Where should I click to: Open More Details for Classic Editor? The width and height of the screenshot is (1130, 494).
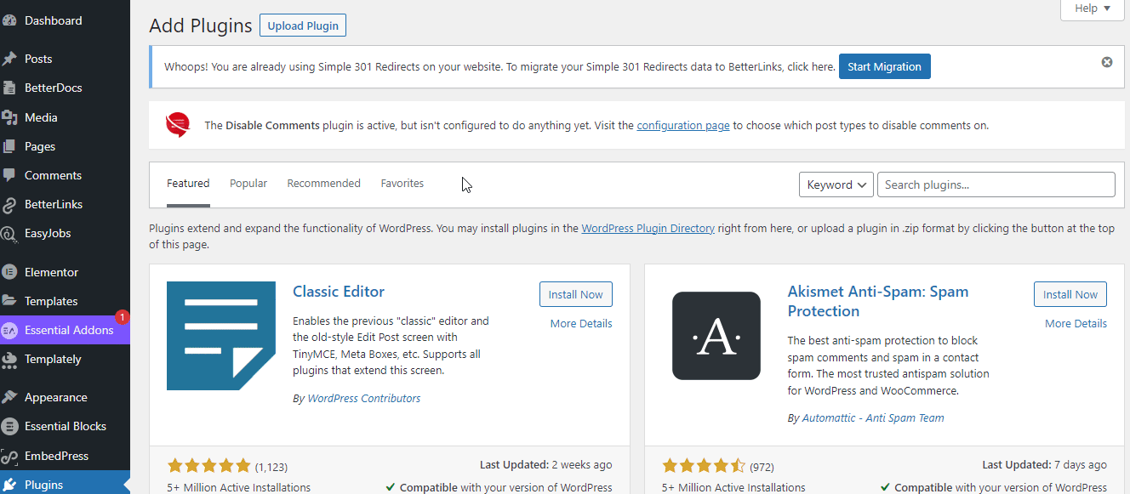tap(581, 324)
